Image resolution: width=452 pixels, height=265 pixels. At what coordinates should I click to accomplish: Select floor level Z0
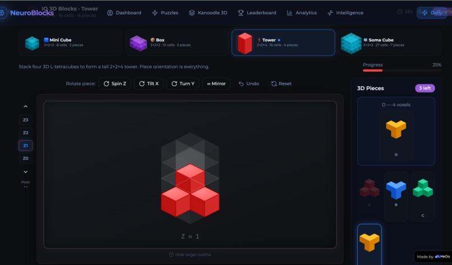click(x=26, y=158)
